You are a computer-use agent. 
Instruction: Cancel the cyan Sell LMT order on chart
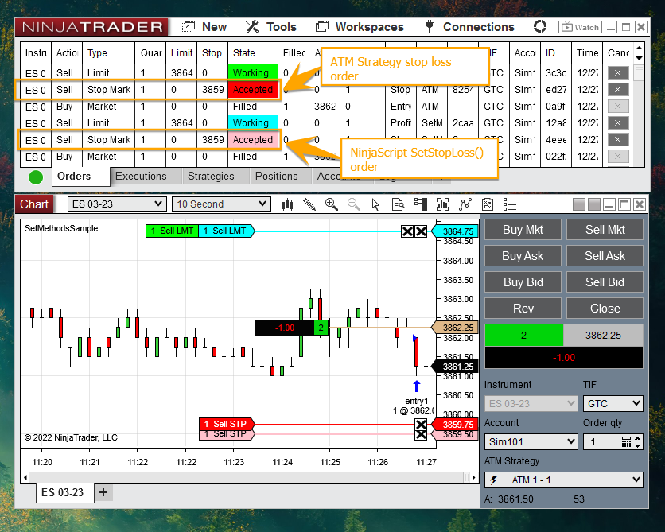click(x=421, y=231)
